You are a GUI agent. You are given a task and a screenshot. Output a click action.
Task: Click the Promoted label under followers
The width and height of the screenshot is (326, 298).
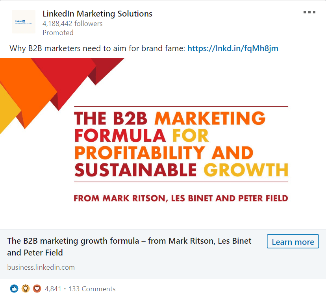click(58, 33)
